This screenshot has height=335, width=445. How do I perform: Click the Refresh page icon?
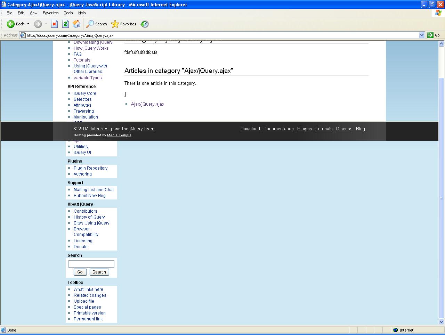pyautogui.click(x=65, y=24)
